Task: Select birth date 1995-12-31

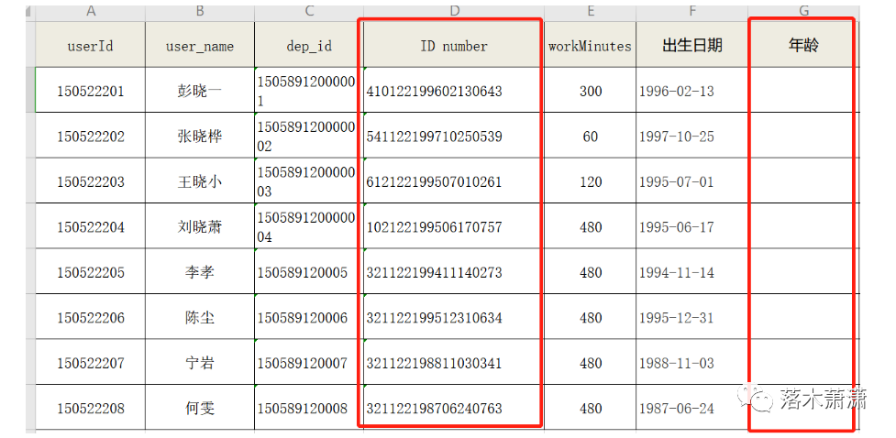Action: (692, 317)
